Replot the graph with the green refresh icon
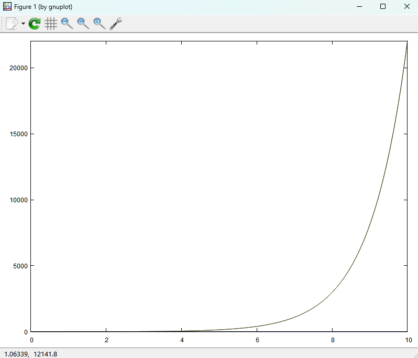 click(35, 24)
